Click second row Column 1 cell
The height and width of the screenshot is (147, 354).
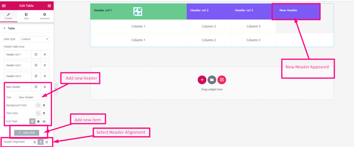138,40
